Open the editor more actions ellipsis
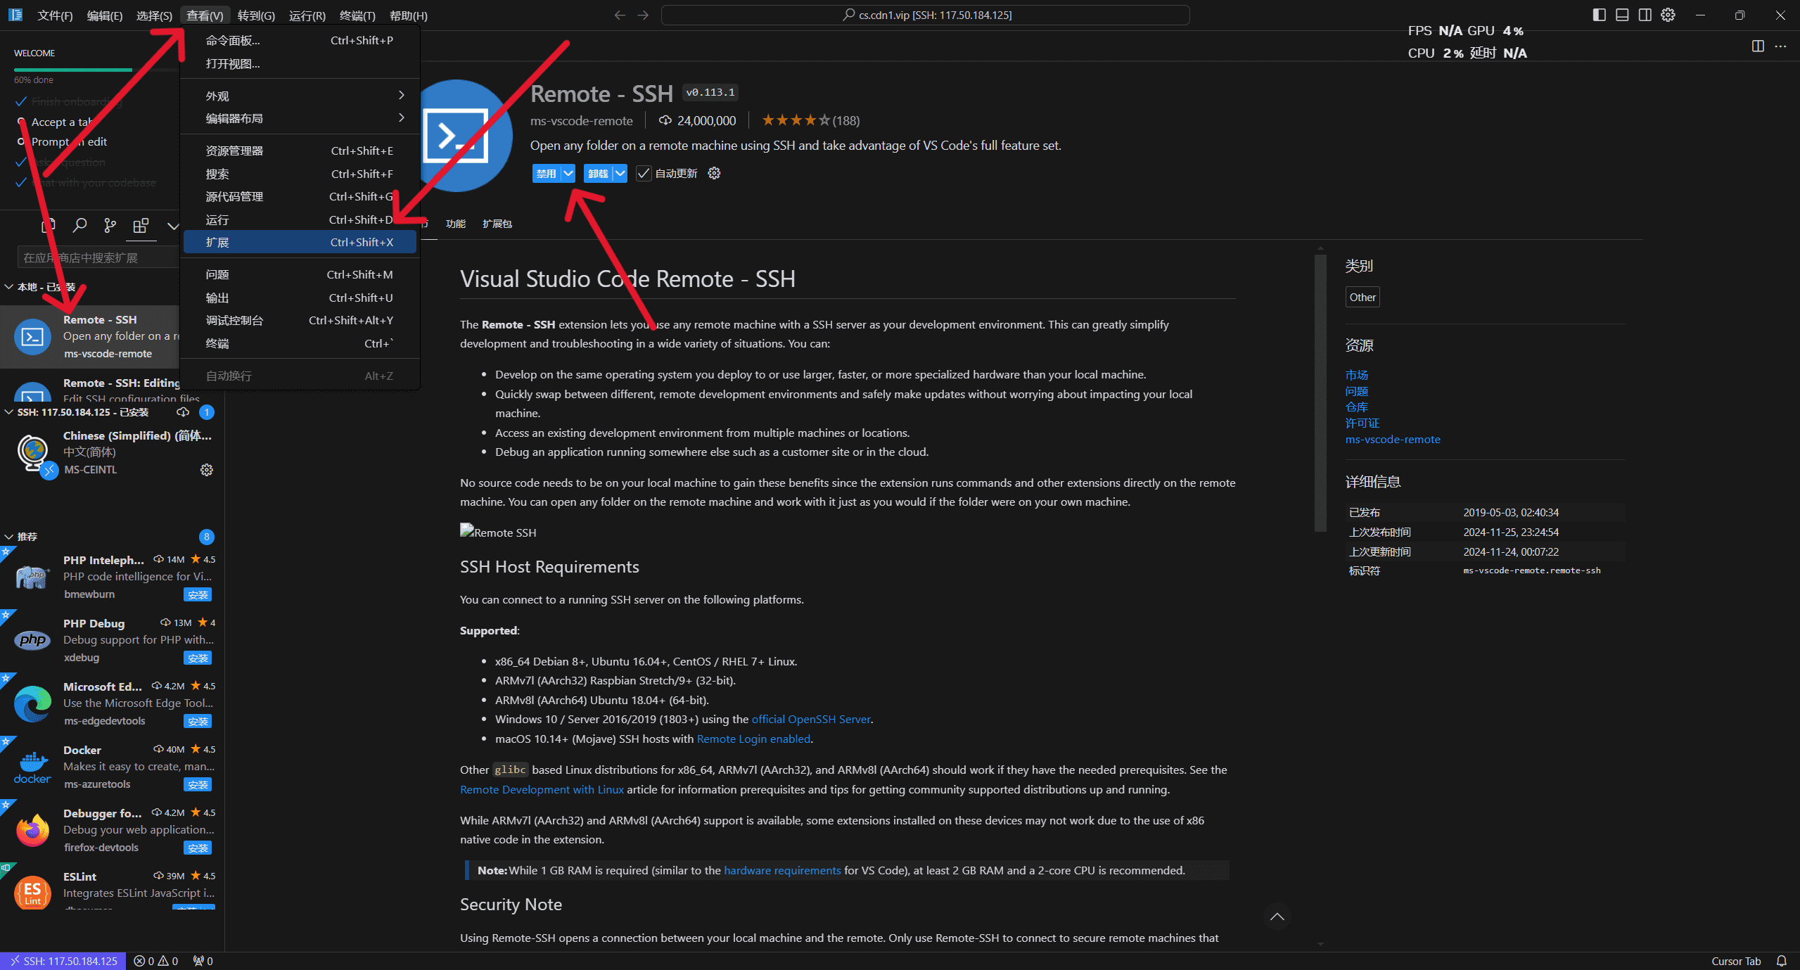Image resolution: width=1800 pixels, height=970 pixels. coord(1780,46)
